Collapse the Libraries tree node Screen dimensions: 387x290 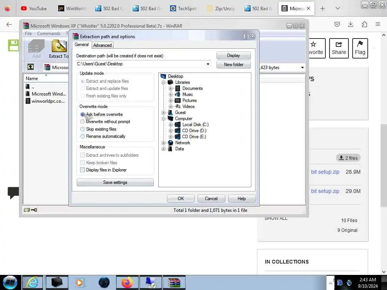tap(163, 82)
